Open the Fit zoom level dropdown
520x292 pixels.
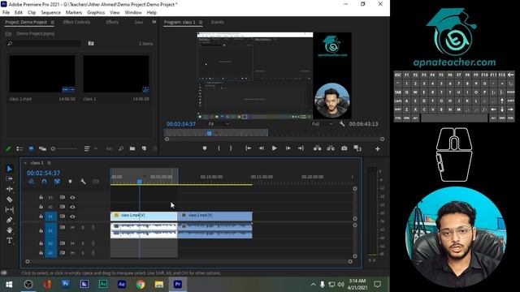tap(219, 124)
